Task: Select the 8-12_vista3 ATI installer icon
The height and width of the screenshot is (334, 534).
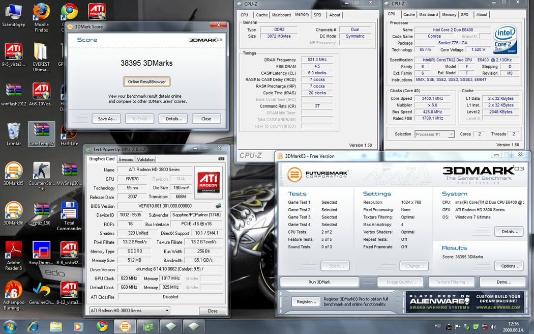Action: point(69,293)
